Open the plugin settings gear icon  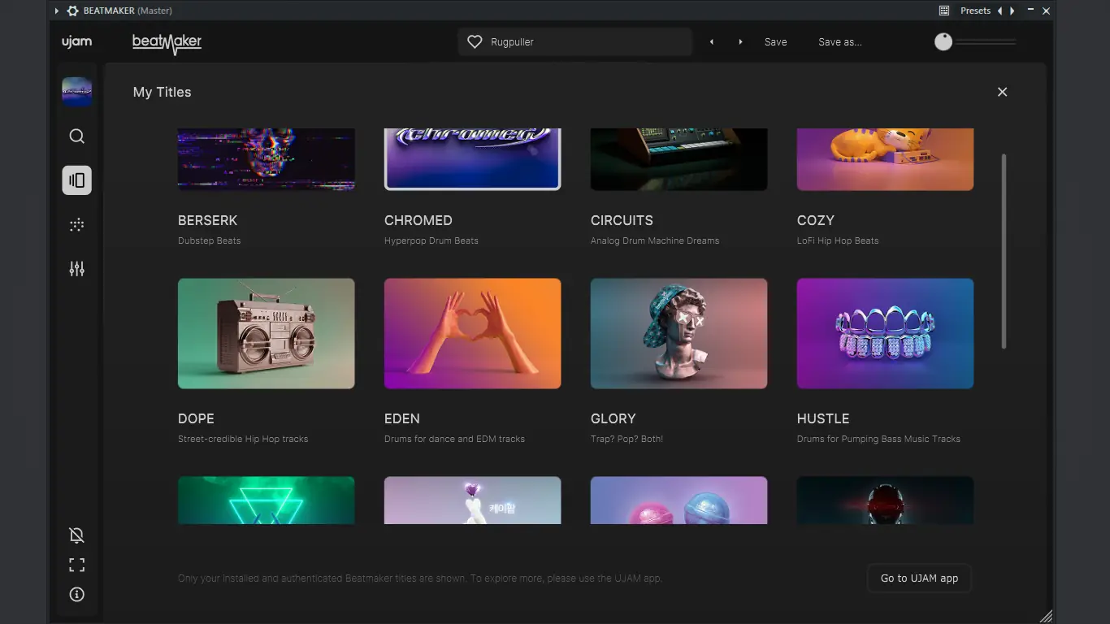72,11
